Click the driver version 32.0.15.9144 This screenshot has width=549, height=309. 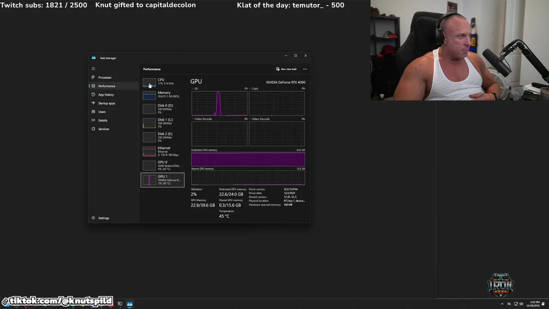coord(291,189)
